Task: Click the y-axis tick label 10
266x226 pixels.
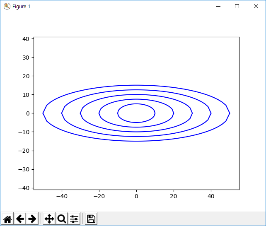Action: pos(26,95)
